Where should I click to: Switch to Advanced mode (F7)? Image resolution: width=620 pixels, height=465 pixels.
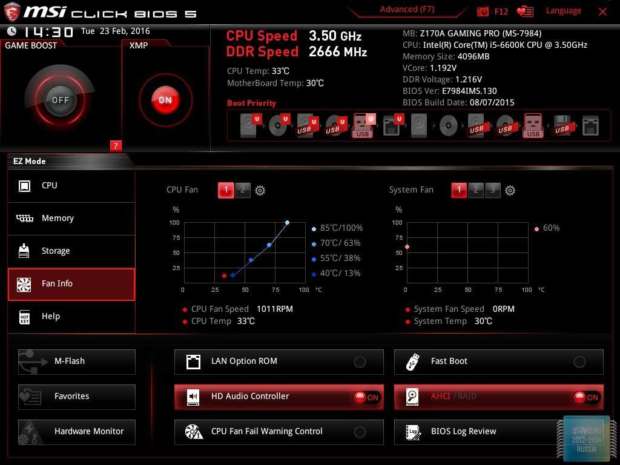[407, 10]
